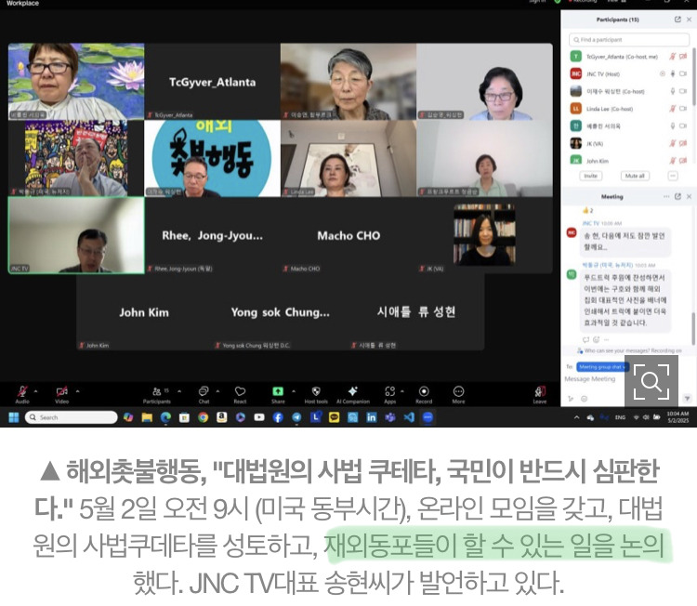697x606 pixels.
Task: Click the Find a participant search box
Action: pyautogui.click(x=629, y=40)
